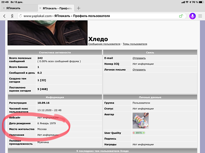Tap the address bar with yaplakal.com
The width and height of the screenshot is (205, 153).
101,16
